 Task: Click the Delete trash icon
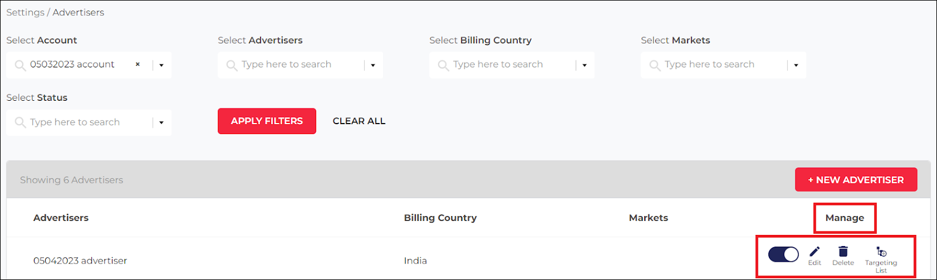843,252
